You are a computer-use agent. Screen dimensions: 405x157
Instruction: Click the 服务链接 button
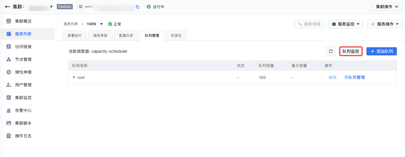pyautogui.click(x=309, y=24)
